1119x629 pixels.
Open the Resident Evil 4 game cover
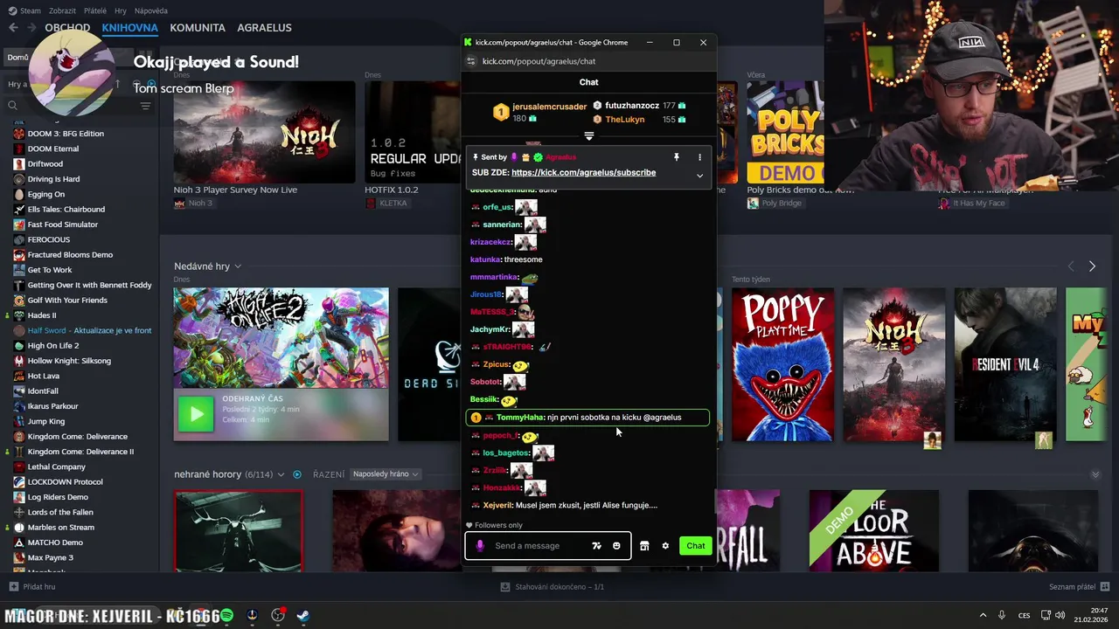point(1004,364)
